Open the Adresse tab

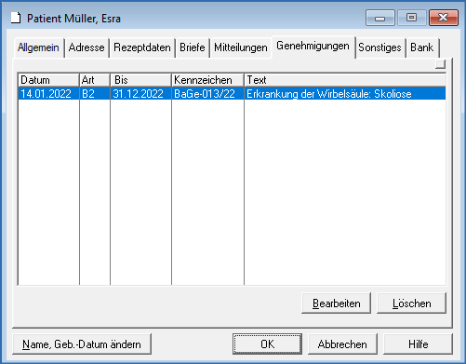point(87,47)
